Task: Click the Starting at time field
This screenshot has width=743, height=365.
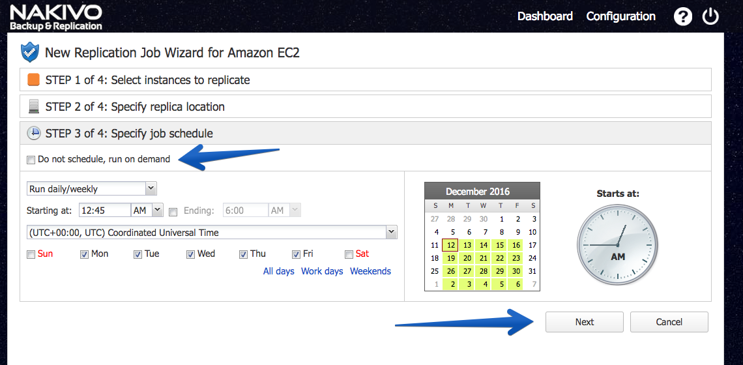Action: click(105, 210)
